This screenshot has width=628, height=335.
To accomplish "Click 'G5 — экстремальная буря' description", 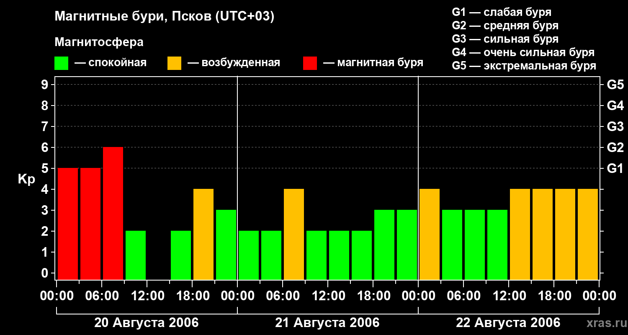I will (524, 66).
